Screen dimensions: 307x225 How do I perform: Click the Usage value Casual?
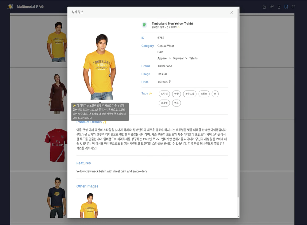point(162,74)
